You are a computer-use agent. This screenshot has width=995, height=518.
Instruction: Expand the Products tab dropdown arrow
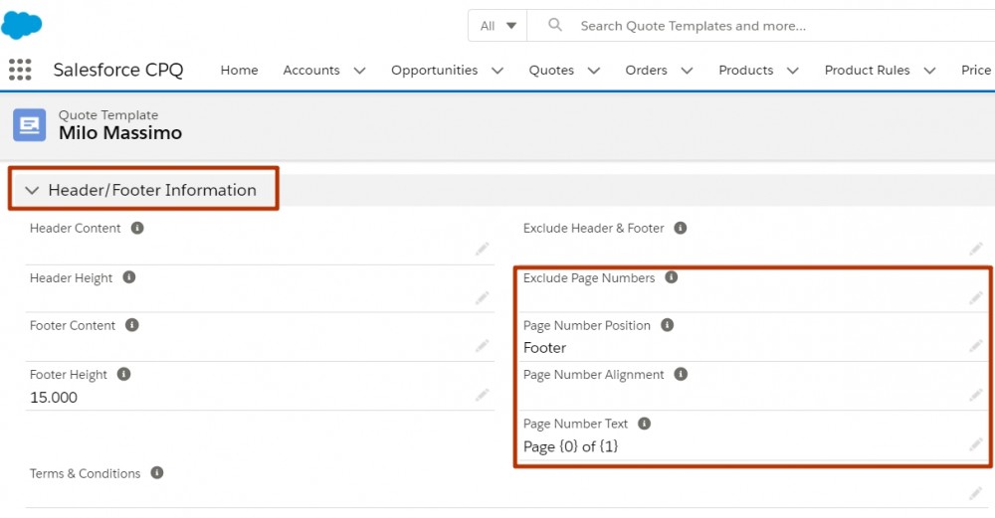793,71
